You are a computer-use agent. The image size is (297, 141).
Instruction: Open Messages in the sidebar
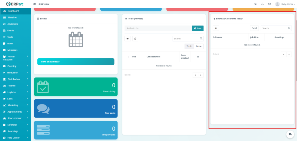pyautogui.click(x=12, y=50)
